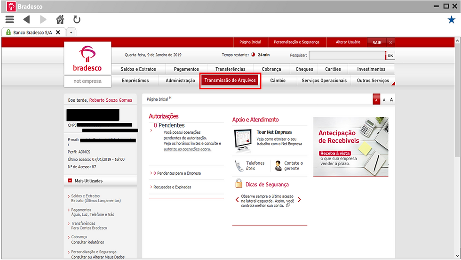Viewport: 461px width, 260px height.
Task: Click the Tour Net Empresa monitor icon
Action: [243, 141]
